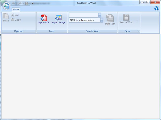This screenshot has height=120, width=161.
Task: Select the Home ribbon tab
Action: pyautogui.click(x=16, y=10)
